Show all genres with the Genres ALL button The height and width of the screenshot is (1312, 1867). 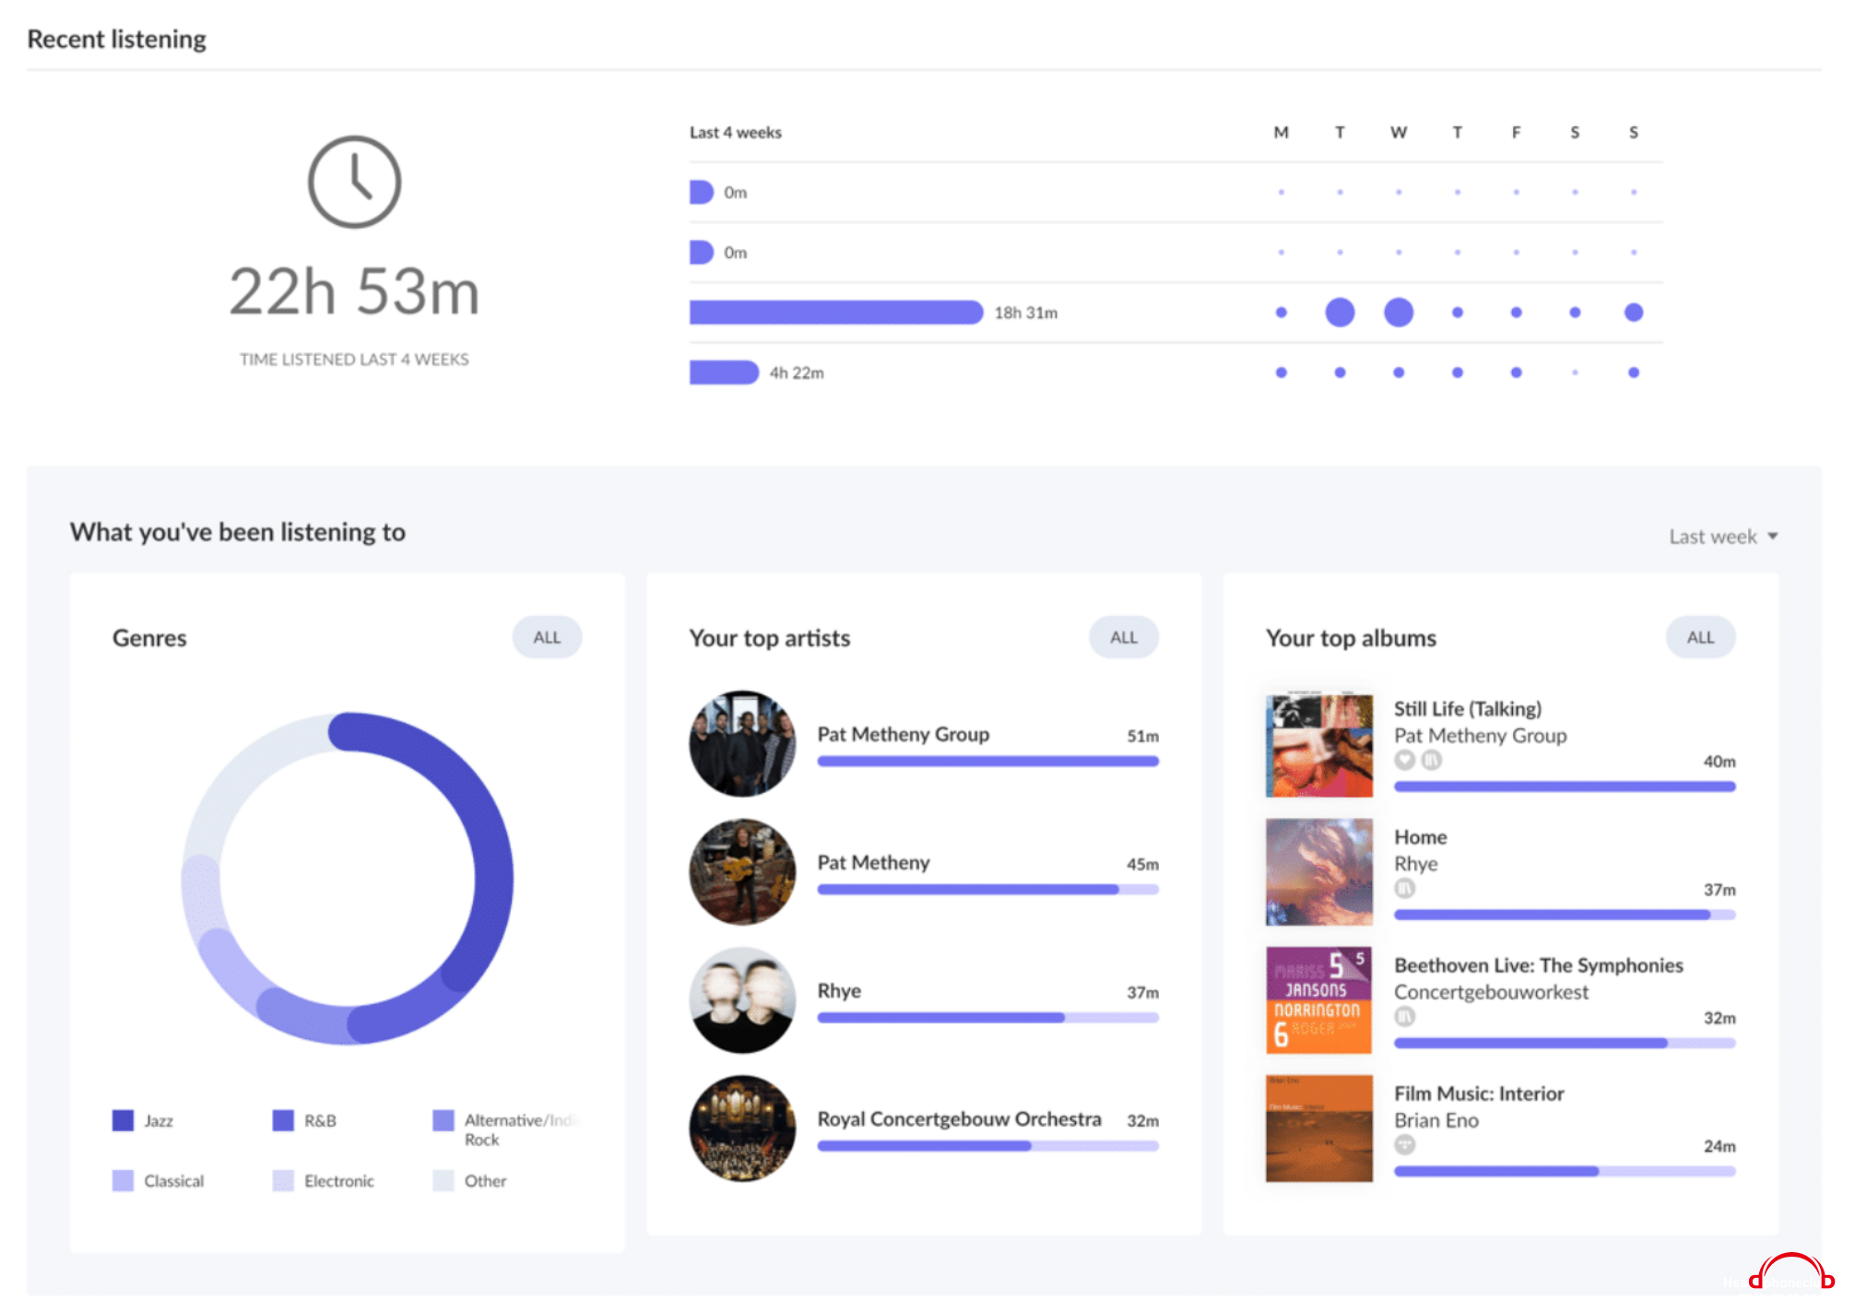[547, 637]
